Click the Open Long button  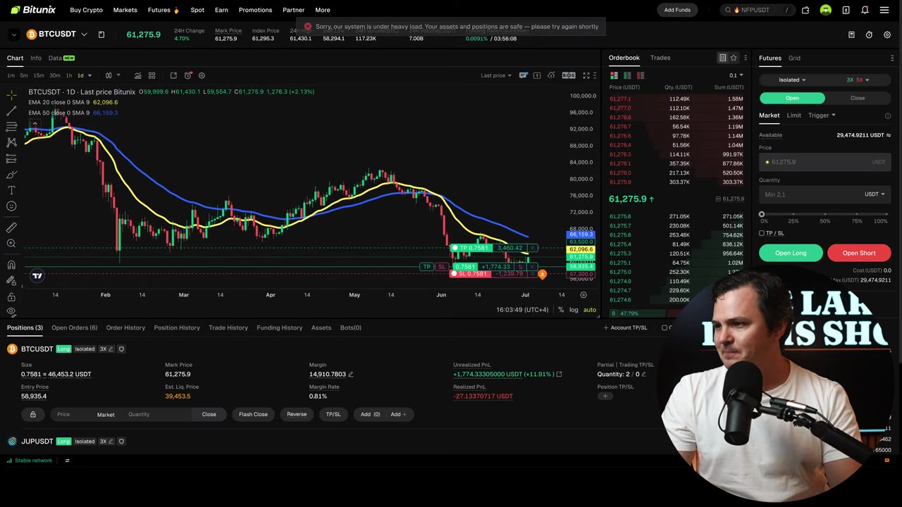[791, 253]
